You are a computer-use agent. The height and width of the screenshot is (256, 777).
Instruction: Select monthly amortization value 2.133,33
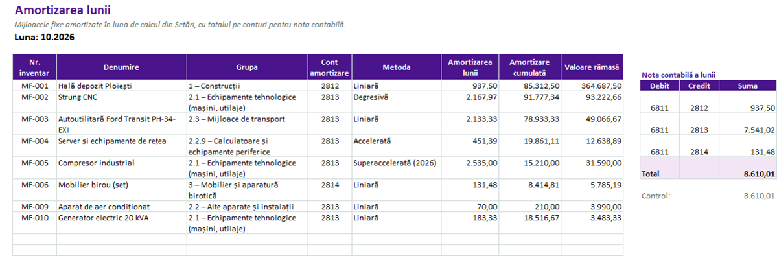(x=470, y=124)
